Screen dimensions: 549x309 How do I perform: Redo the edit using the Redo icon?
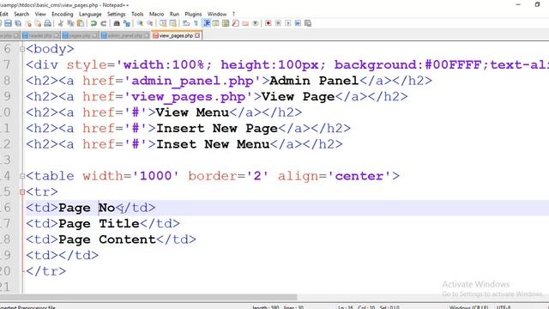pos(104,23)
